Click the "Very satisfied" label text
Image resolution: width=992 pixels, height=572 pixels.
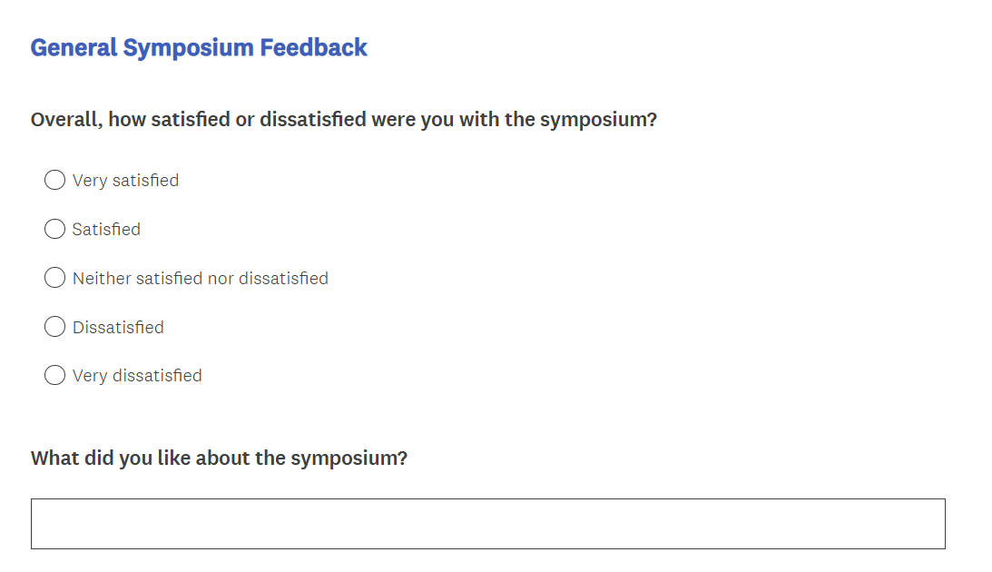coord(125,181)
